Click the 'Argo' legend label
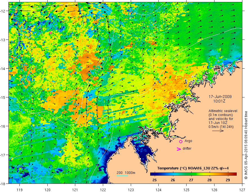The width and height of the screenshot is (248, 192). (188, 141)
